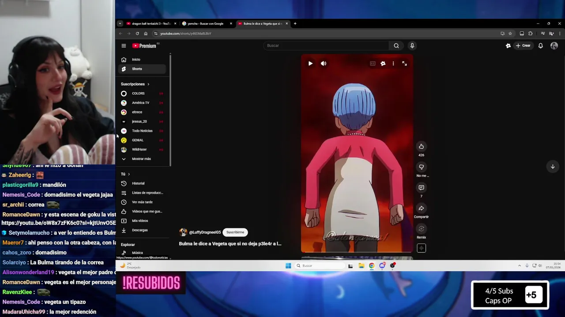The width and height of the screenshot is (565, 317).
Task: Select Shorts in the sidebar
Action: 142,69
